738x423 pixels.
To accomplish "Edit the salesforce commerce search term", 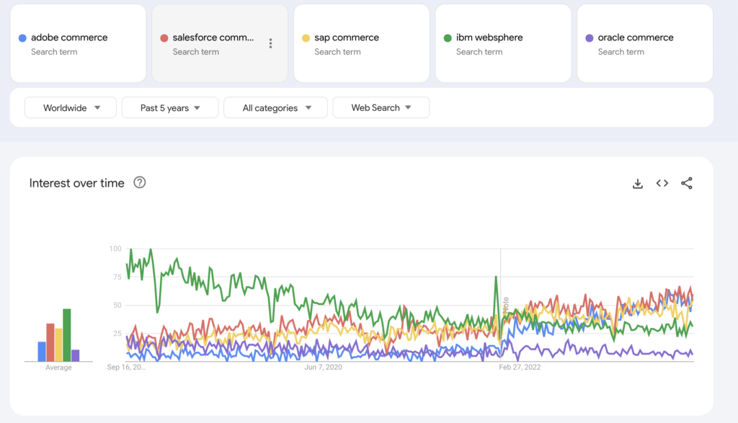I will tap(213, 37).
